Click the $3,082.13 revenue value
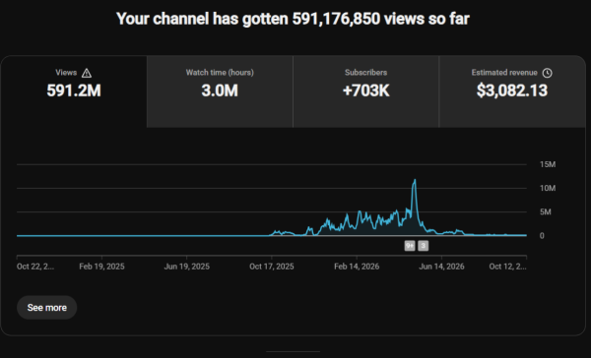This screenshot has width=591, height=358. [x=512, y=90]
